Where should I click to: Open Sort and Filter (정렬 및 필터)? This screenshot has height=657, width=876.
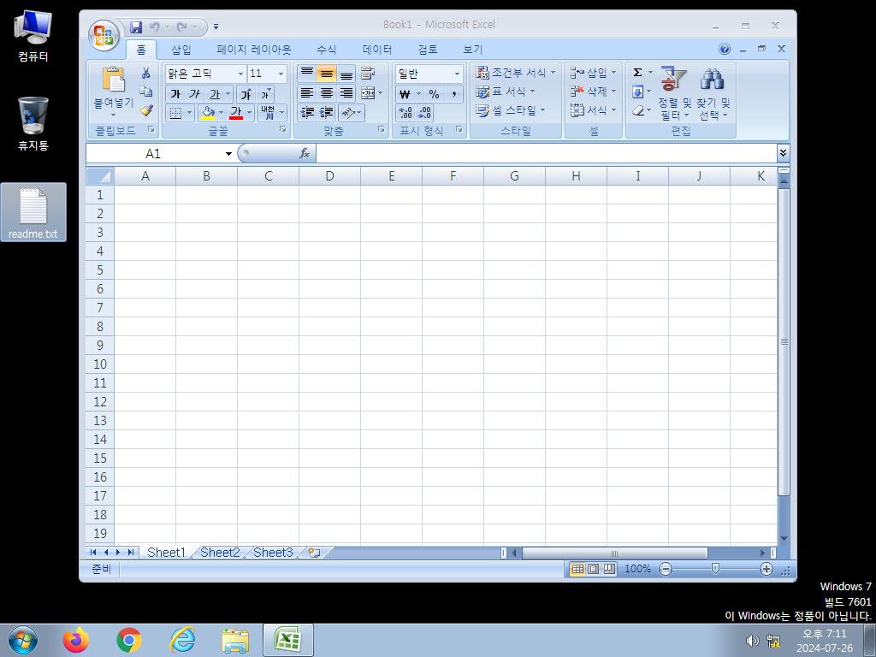[674, 94]
